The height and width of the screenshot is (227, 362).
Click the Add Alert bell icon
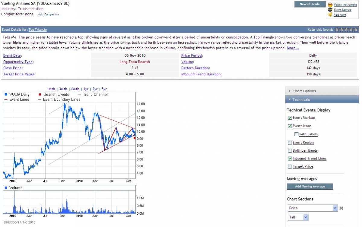tap(330, 14)
